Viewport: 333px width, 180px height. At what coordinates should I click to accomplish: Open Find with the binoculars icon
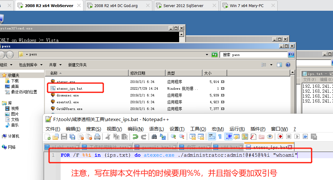[154, 137]
